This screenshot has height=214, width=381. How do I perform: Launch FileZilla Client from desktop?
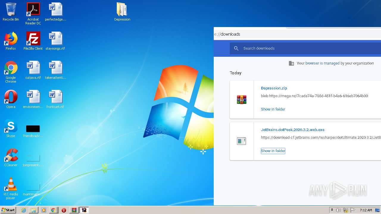coord(33,41)
